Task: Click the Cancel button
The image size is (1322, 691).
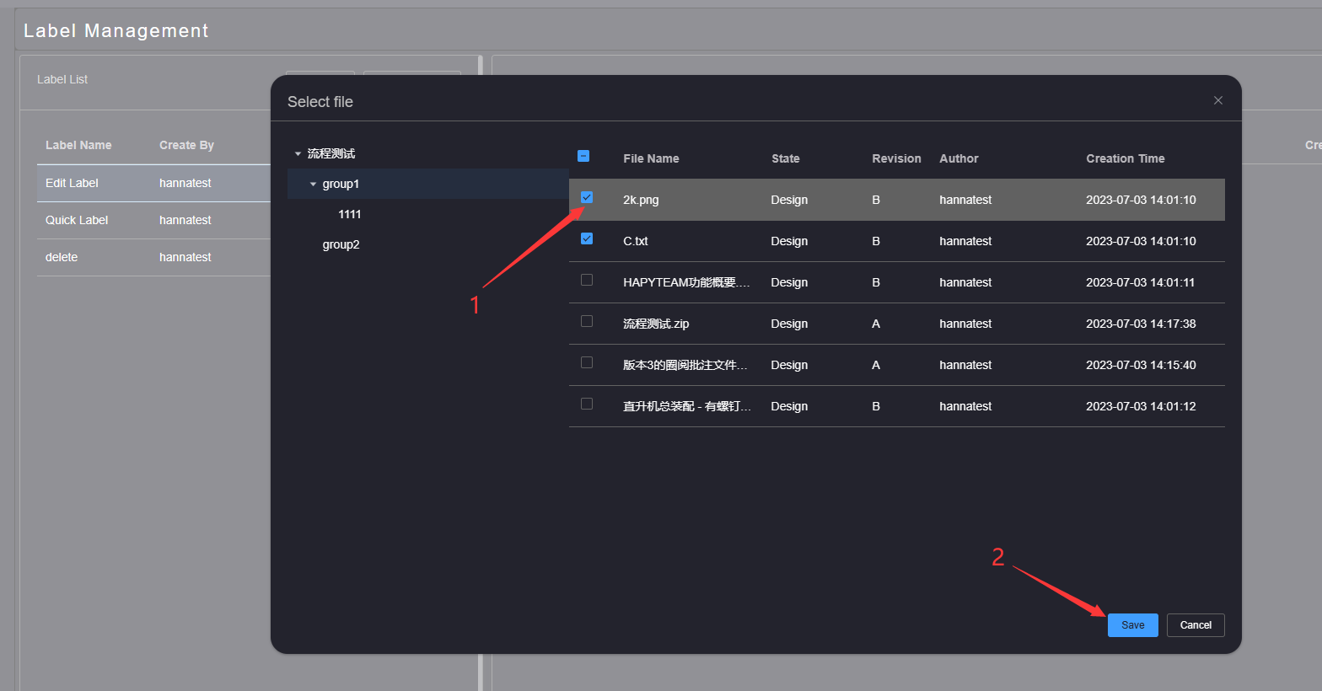Action: click(x=1196, y=625)
